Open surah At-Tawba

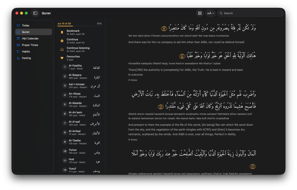click(81, 142)
